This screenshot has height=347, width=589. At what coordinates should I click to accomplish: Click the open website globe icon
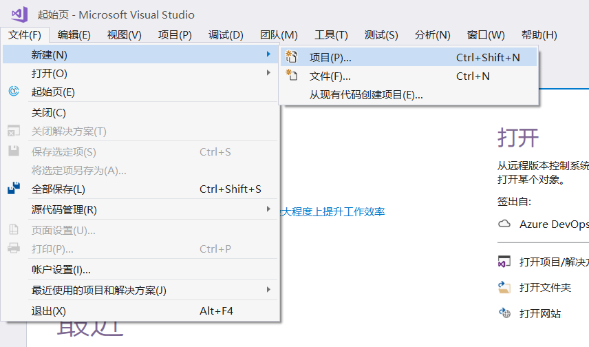click(x=504, y=313)
